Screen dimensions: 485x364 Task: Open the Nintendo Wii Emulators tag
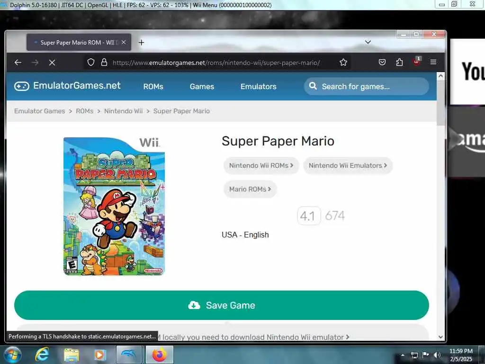pos(348,165)
